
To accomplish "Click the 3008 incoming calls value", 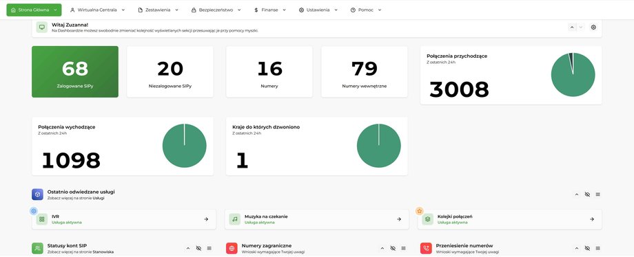I will (459, 89).
